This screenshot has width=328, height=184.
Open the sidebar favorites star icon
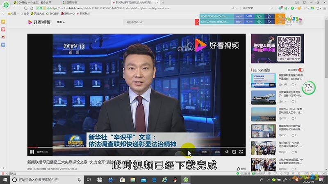click(x=3, y=22)
